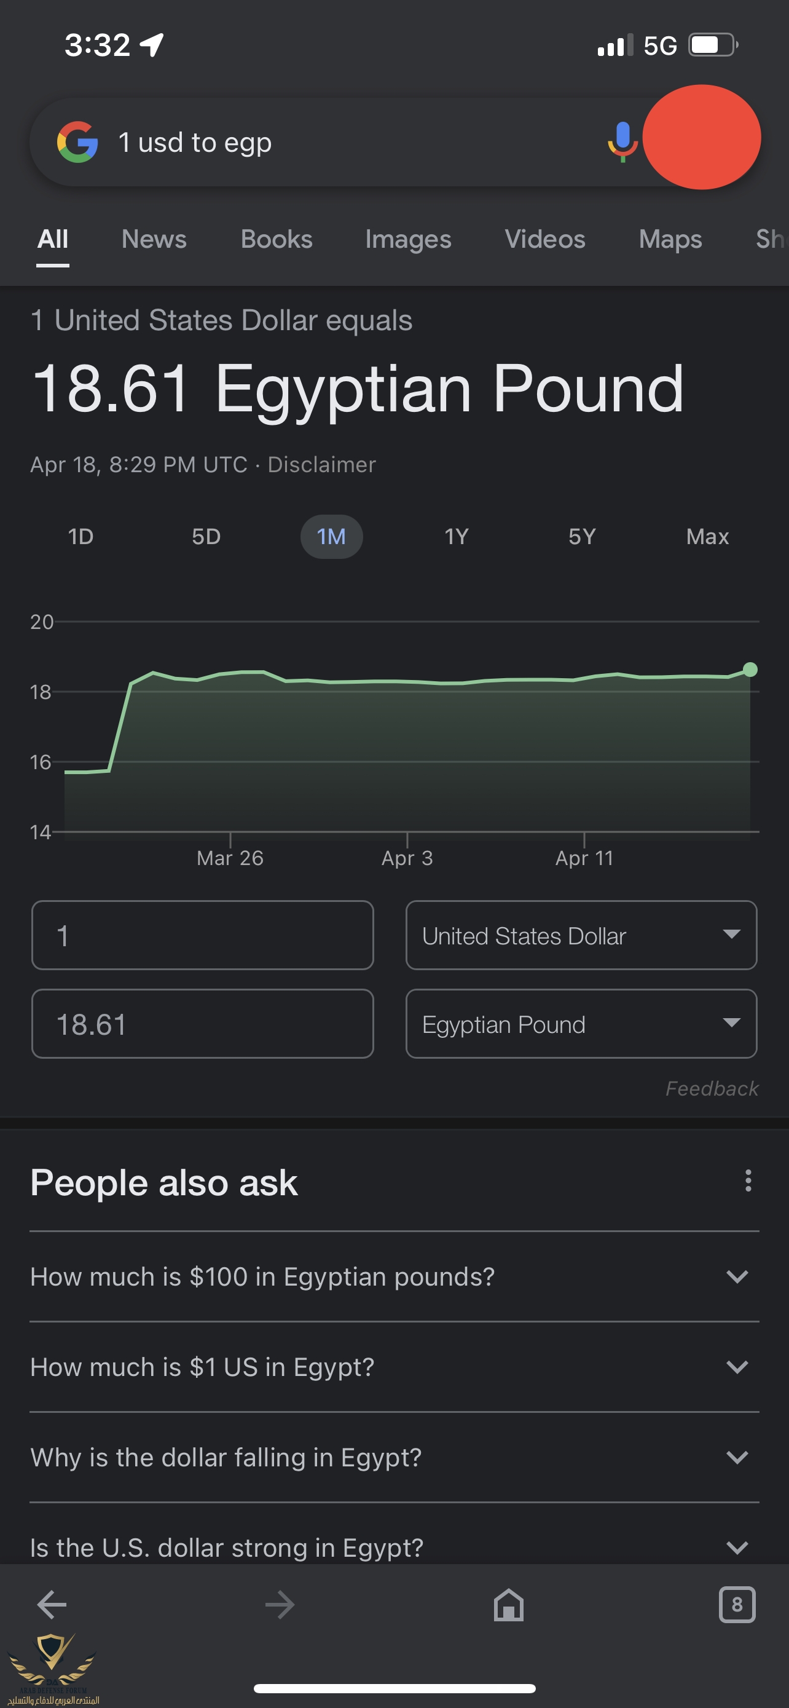Tap the Google logo icon

tap(77, 142)
